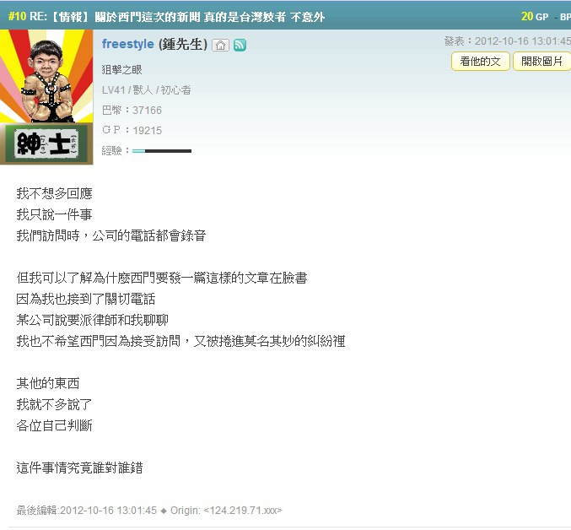
Task: Open the freestyle user avatar image
Action: (46, 76)
